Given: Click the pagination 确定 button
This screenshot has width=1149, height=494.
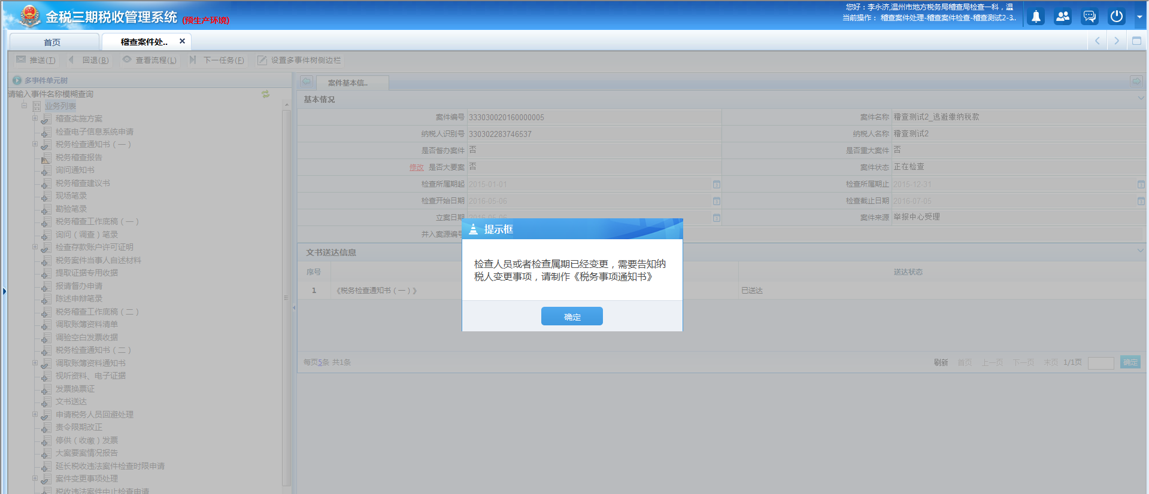Looking at the screenshot, I should pos(1130,362).
